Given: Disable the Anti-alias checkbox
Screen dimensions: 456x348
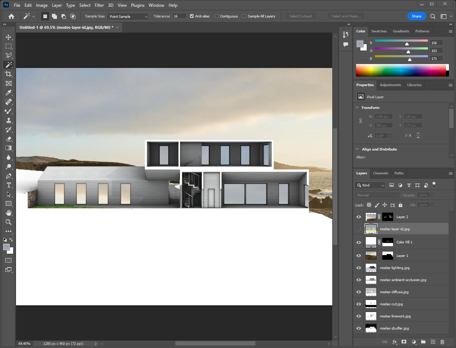Looking at the screenshot, I should click(x=192, y=16).
